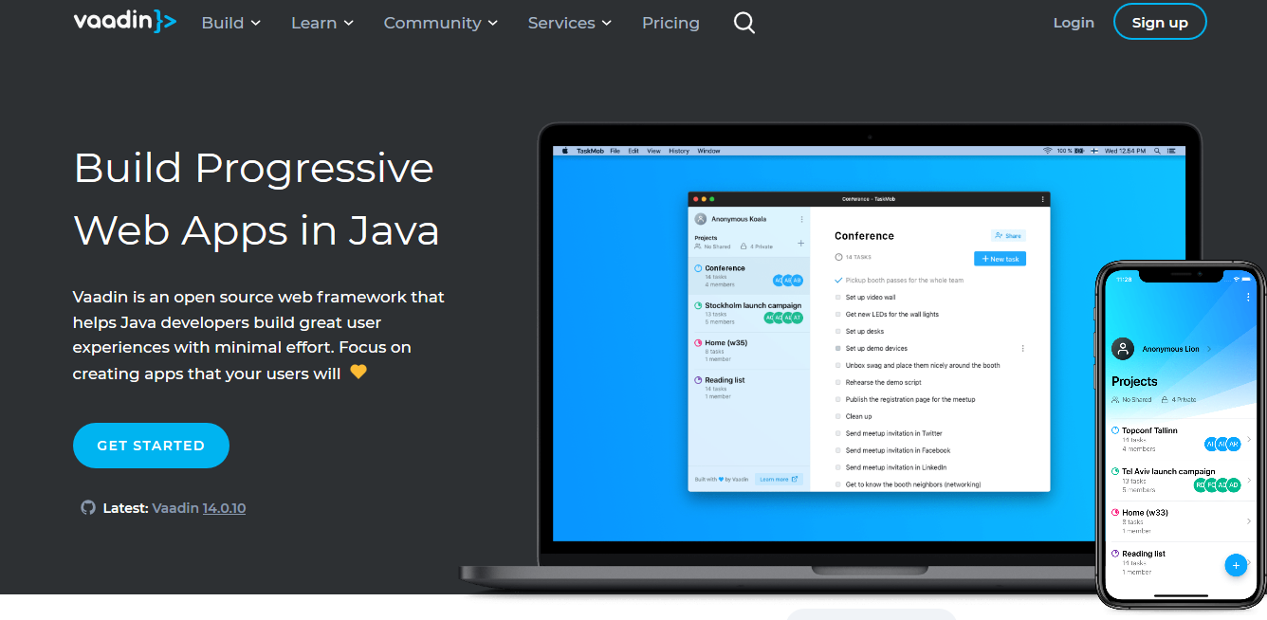Click the Spotlight search icon in laptop menu bar
This screenshot has width=1267, height=620.
[1156, 151]
